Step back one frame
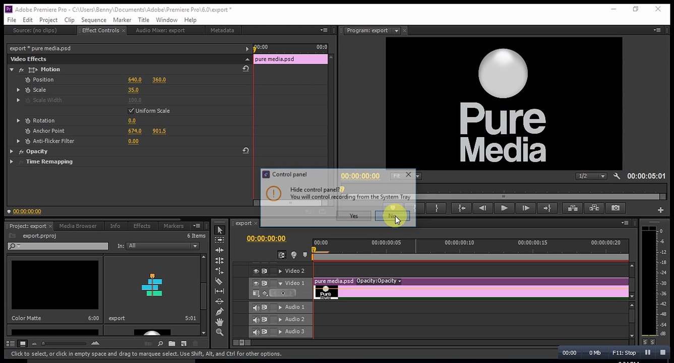Image resolution: width=674 pixels, height=363 pixels. pos(482,208)
